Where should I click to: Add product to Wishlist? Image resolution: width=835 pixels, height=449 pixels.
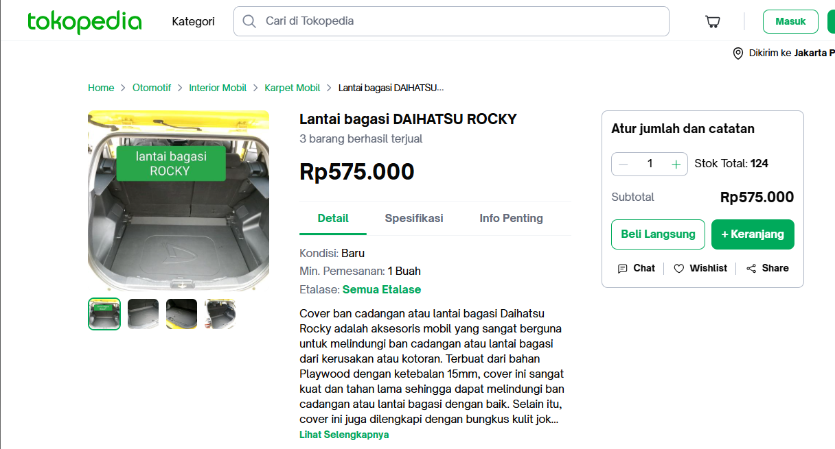tap(700, 268)
